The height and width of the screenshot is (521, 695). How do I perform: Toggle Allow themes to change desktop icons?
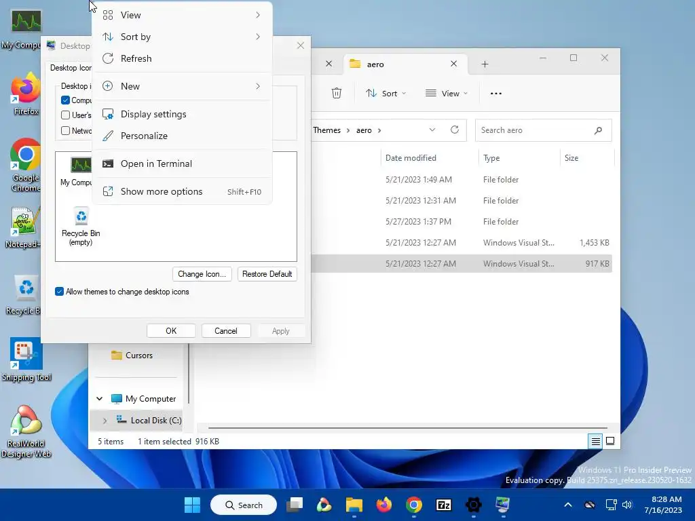60,292
